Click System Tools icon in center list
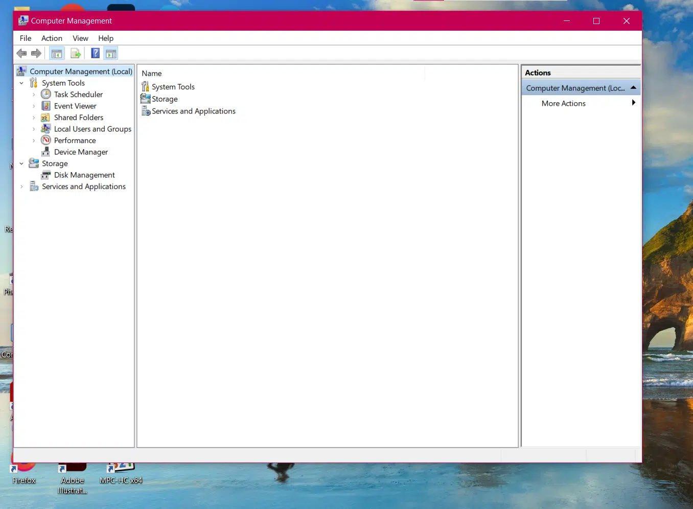Viewport: 693px width, 509px height. tap(146, 86)
